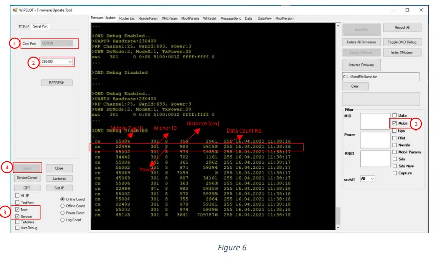The height and width of the screenshot is (261, 434).
Task: Enable the Sds filter checkbox
Action: pos(395,159)
